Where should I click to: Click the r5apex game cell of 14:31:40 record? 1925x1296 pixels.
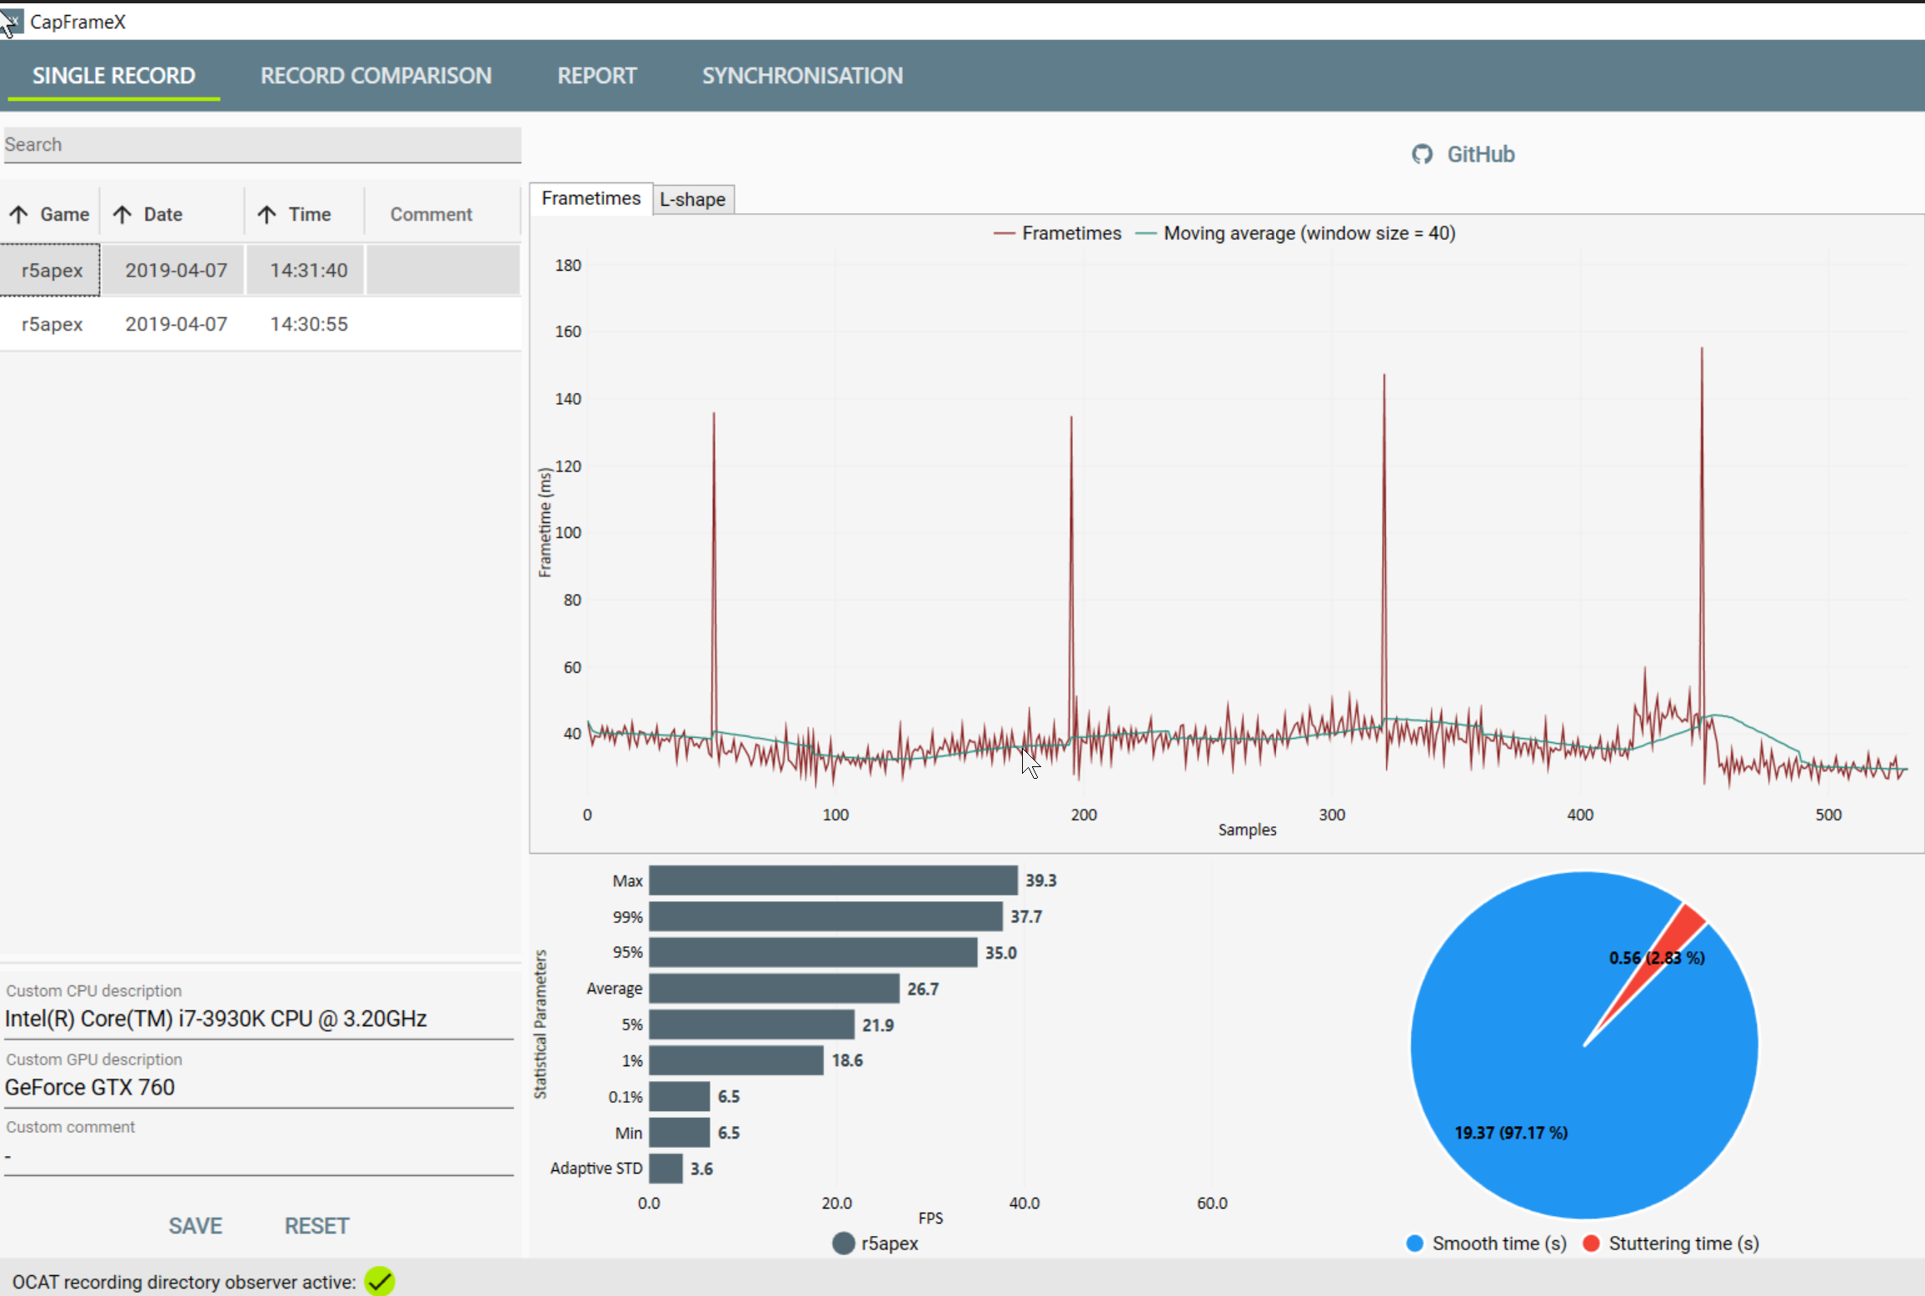tap(52, 270)
